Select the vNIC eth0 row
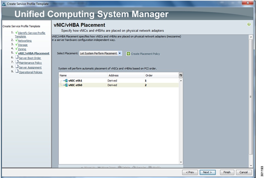265x178 pixels. [119, 85]
